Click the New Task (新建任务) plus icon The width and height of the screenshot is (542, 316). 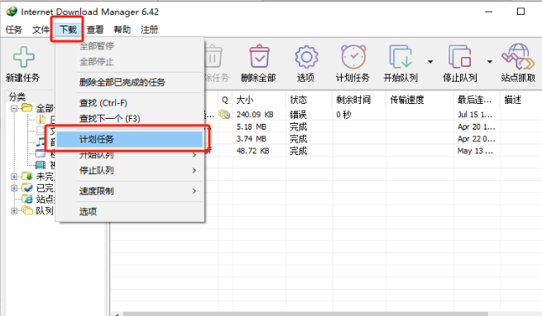click(23, 57)
